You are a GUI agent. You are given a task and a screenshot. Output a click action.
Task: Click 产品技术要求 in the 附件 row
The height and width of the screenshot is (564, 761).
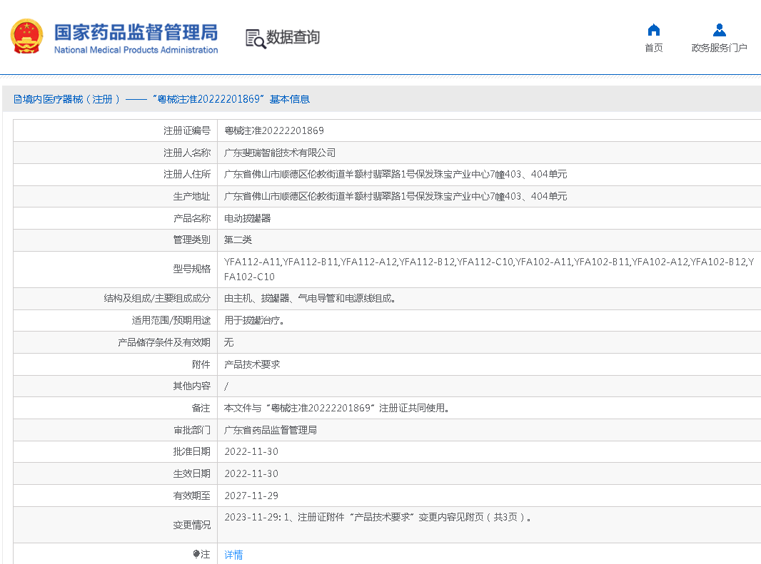coord(252,364)
